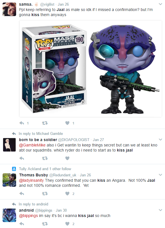
Task: Retweet android's kiss jaal tweet
Action: 45,224
